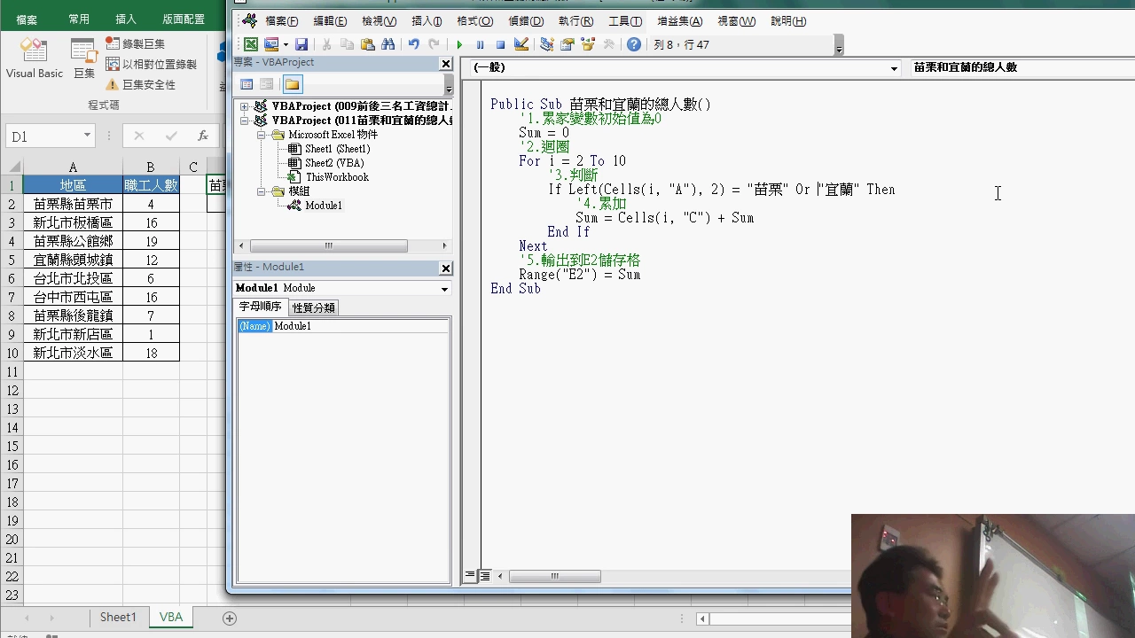Run the macro with green play icon
1135x638 pixels.
pos(459,44)
